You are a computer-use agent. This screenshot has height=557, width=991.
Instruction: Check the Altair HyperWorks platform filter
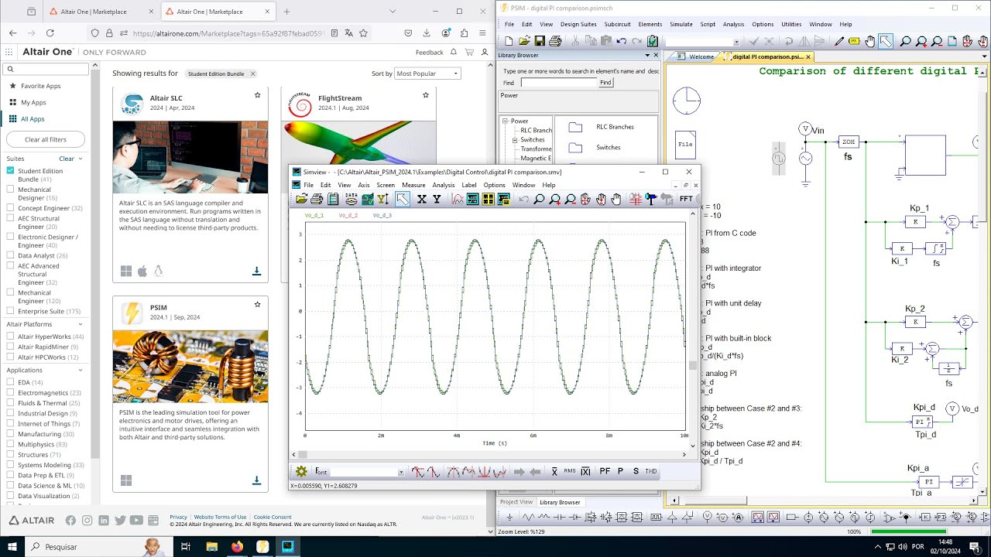coord(11,337)
